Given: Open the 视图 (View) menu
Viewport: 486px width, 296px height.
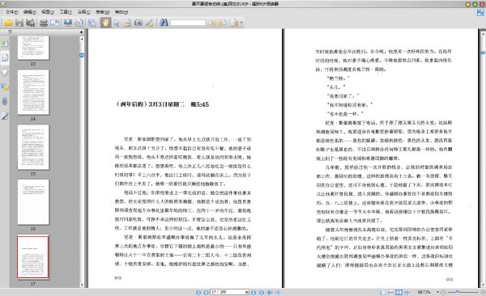Looking at the screenshot, I should tap(48, 12).
